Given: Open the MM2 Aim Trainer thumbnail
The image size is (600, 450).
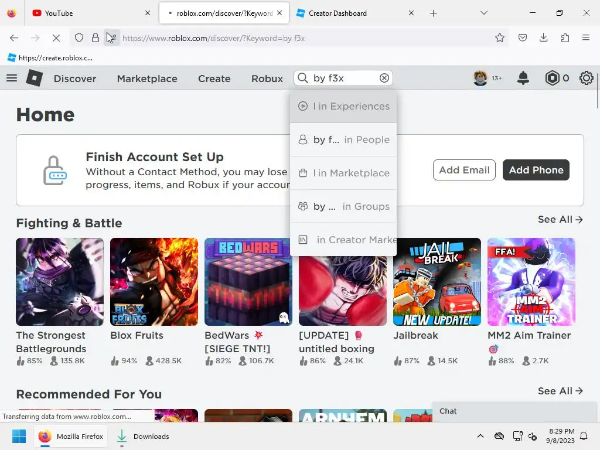Looking at the screenshot, I should point(531,282).
